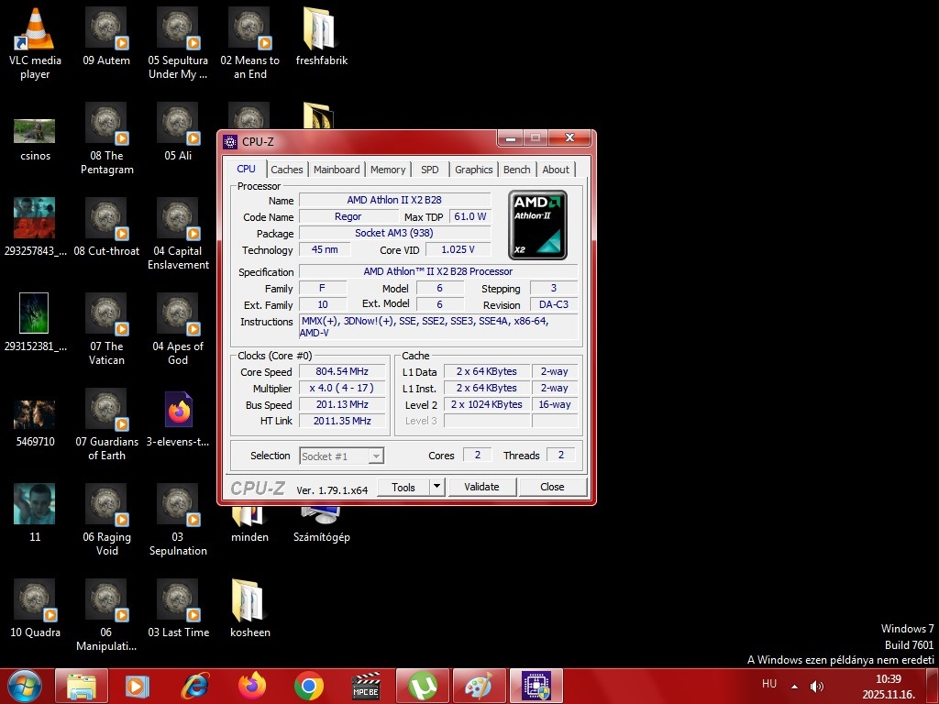Select the CPU tab

(x=246, y=169)
